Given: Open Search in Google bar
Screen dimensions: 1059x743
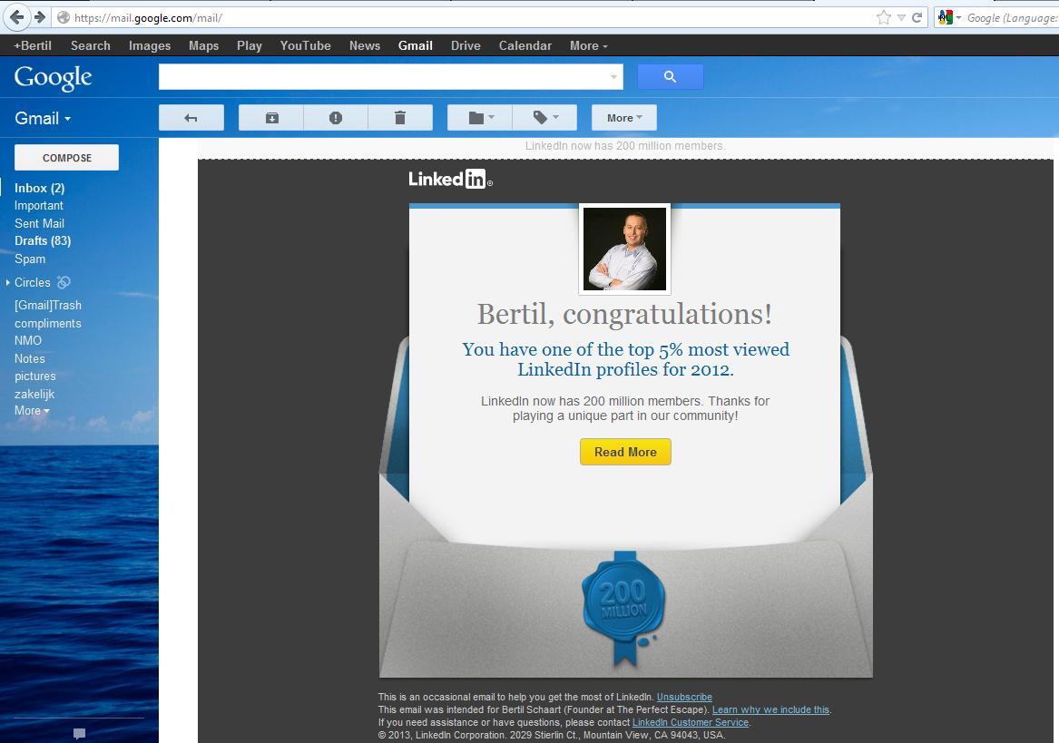Looking at the screenshot, I should [91, 45].
